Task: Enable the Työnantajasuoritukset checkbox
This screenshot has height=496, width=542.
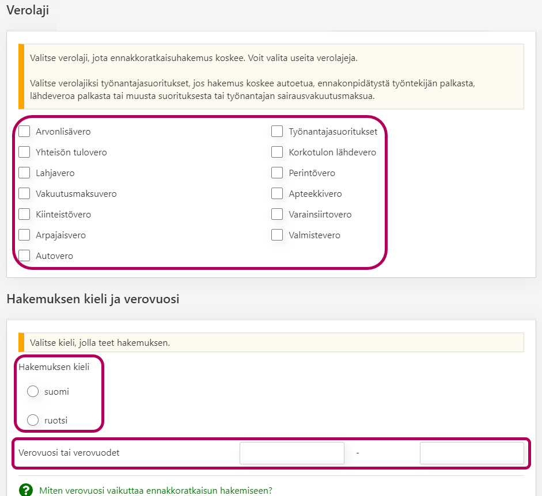Action: click(277, 132)
